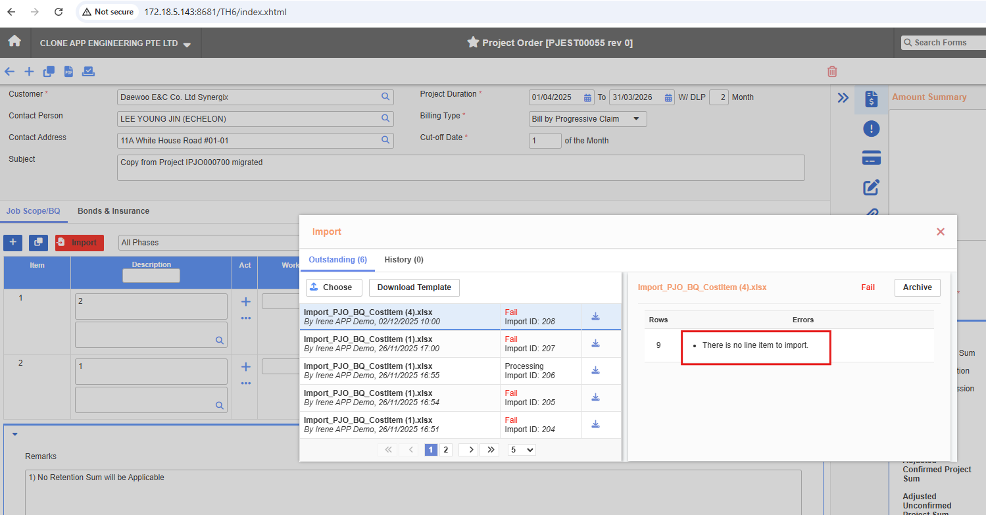986x515 pixels.
Task: Close the Import dialog
Action: click(940, 232)
